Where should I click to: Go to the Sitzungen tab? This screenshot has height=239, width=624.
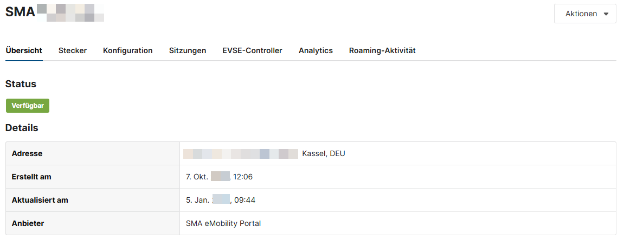tap(188, 50)
